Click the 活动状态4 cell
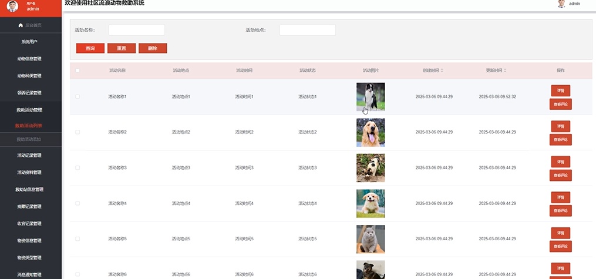 coord(308,203)
